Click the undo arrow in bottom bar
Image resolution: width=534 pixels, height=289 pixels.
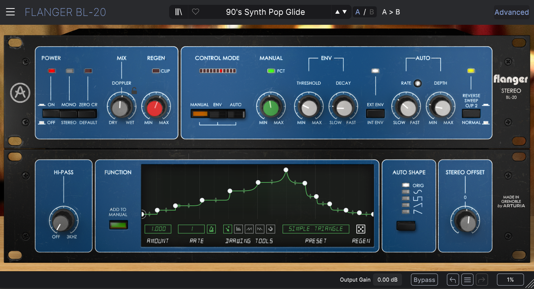click(452, 280)
